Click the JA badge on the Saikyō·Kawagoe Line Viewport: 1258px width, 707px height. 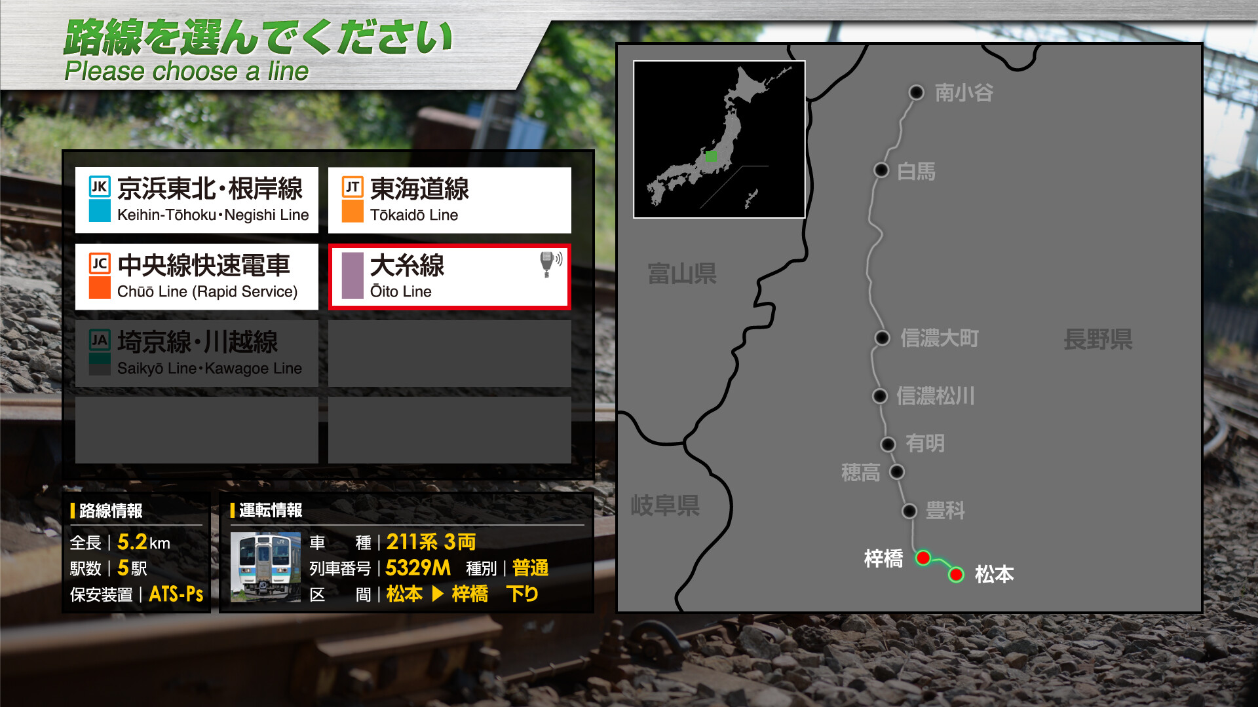pos(100,342)
